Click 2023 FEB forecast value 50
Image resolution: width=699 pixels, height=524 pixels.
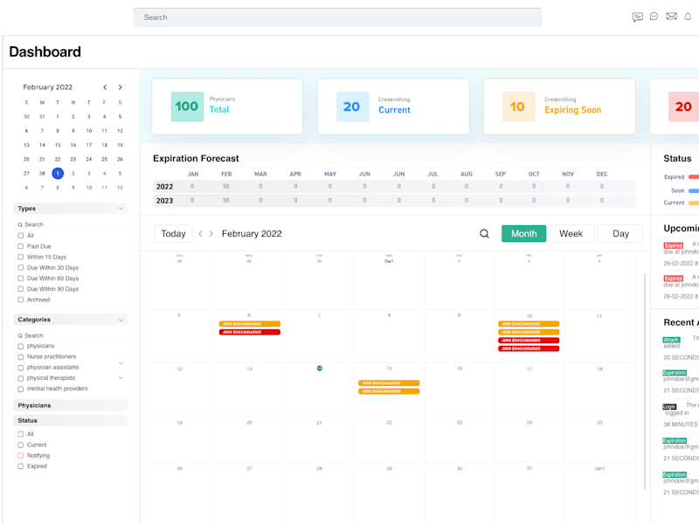point(226,201)
